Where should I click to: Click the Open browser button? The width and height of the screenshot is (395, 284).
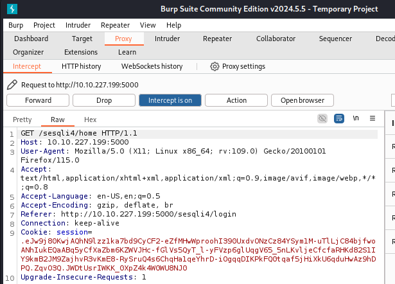tap(303, 100)
